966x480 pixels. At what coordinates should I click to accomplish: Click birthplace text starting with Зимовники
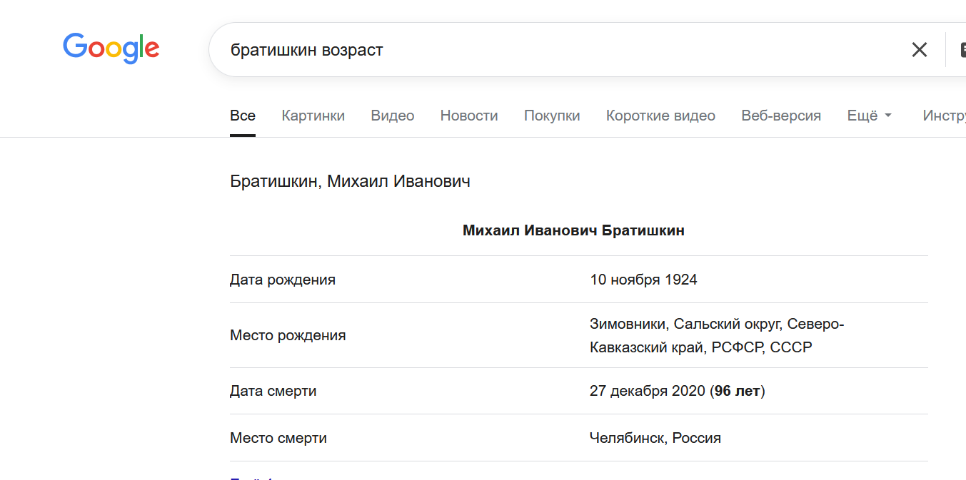point(716,335)
